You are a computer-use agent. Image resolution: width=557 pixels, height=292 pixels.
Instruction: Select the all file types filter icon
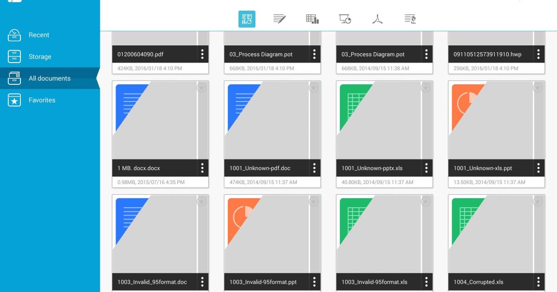tap(247, 19)
